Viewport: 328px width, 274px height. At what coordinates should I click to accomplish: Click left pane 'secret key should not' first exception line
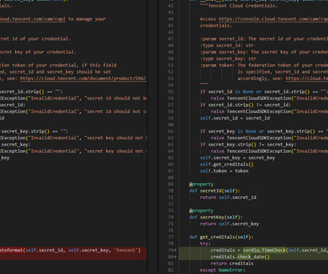(115, 138)
